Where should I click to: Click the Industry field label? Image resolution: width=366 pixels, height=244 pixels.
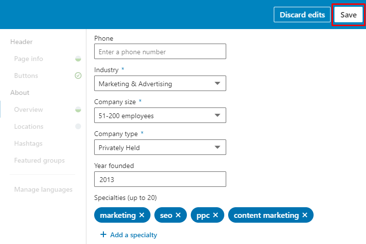[106, 70]
